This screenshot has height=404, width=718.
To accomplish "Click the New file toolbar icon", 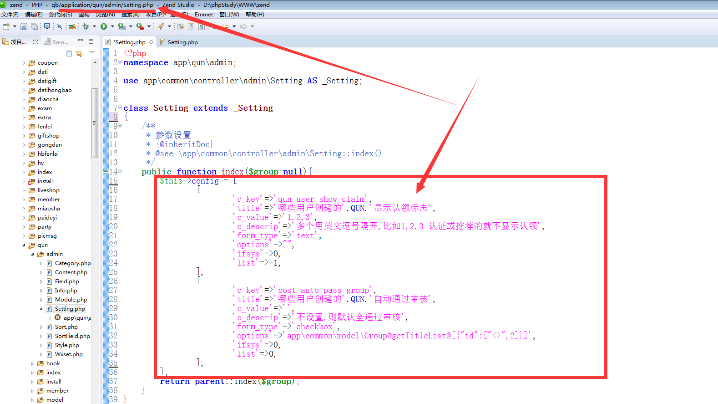I will 6,27.
